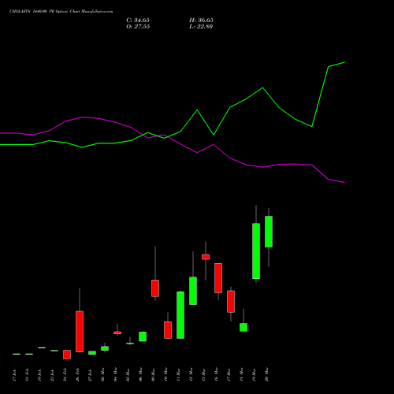Click the 11 Mar date label
The width and height of the screenshot is (394, 394).
178,374
